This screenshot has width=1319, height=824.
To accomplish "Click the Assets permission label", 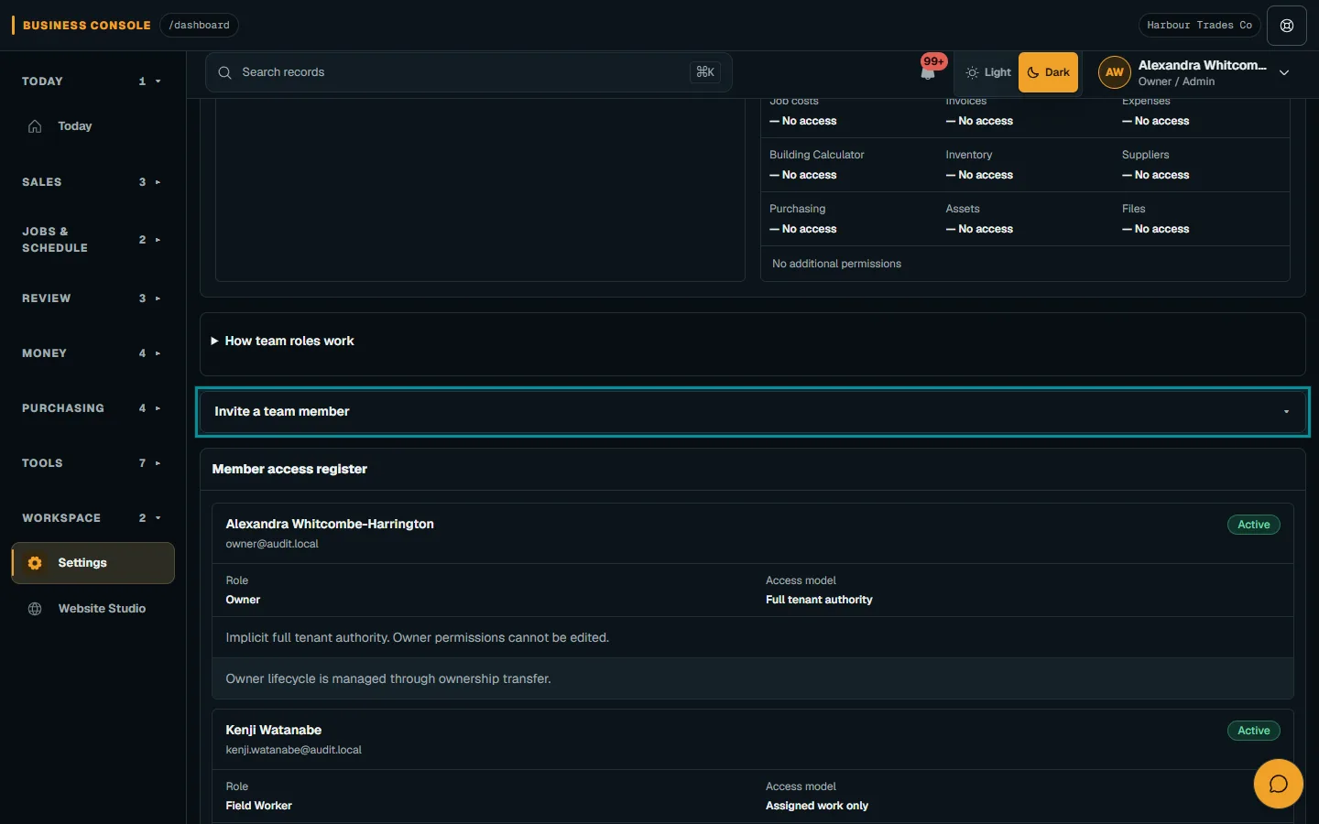I will pyautogui.click(x=962, y=209).
